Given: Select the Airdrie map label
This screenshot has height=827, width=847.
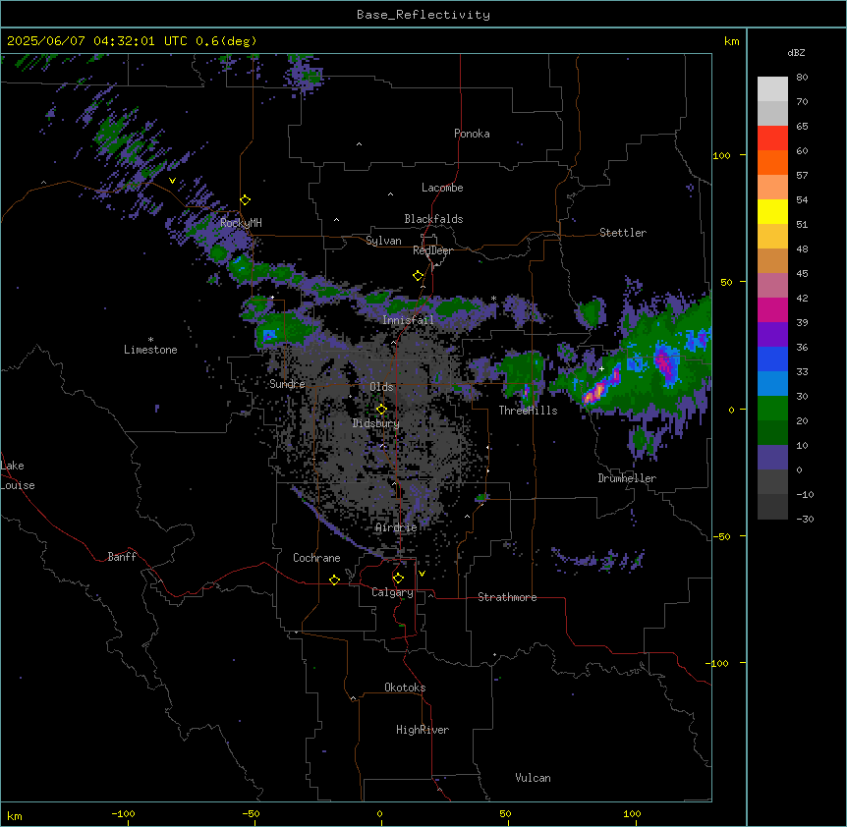Looking at the screenshot, I should pyautogui.click(x=396, y=527).
